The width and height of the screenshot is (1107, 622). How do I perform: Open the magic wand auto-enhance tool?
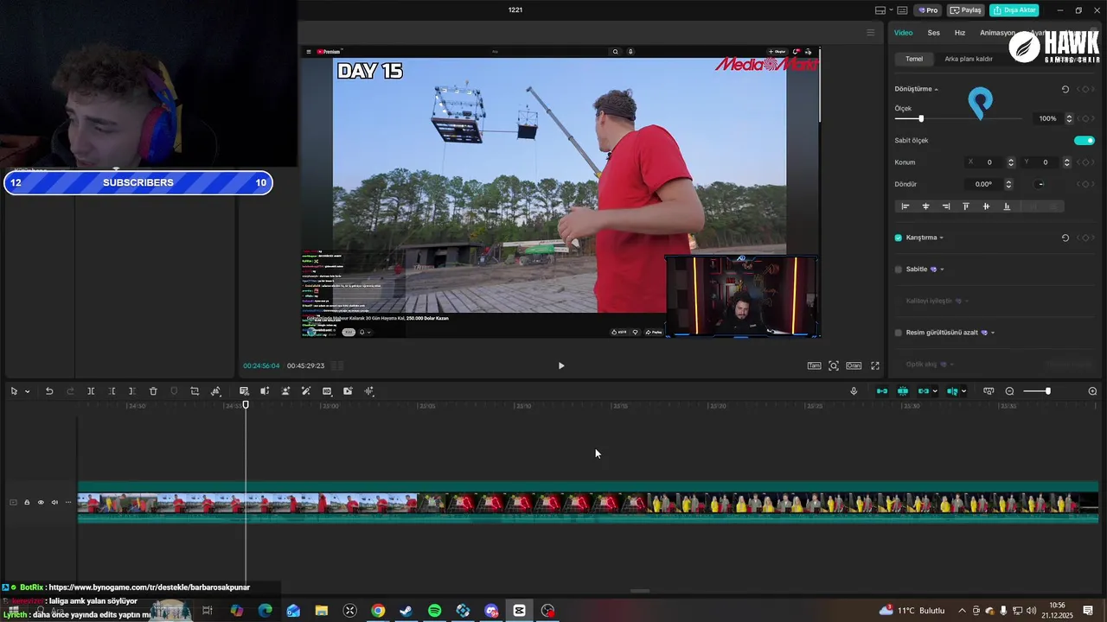(x=306, y=391)
